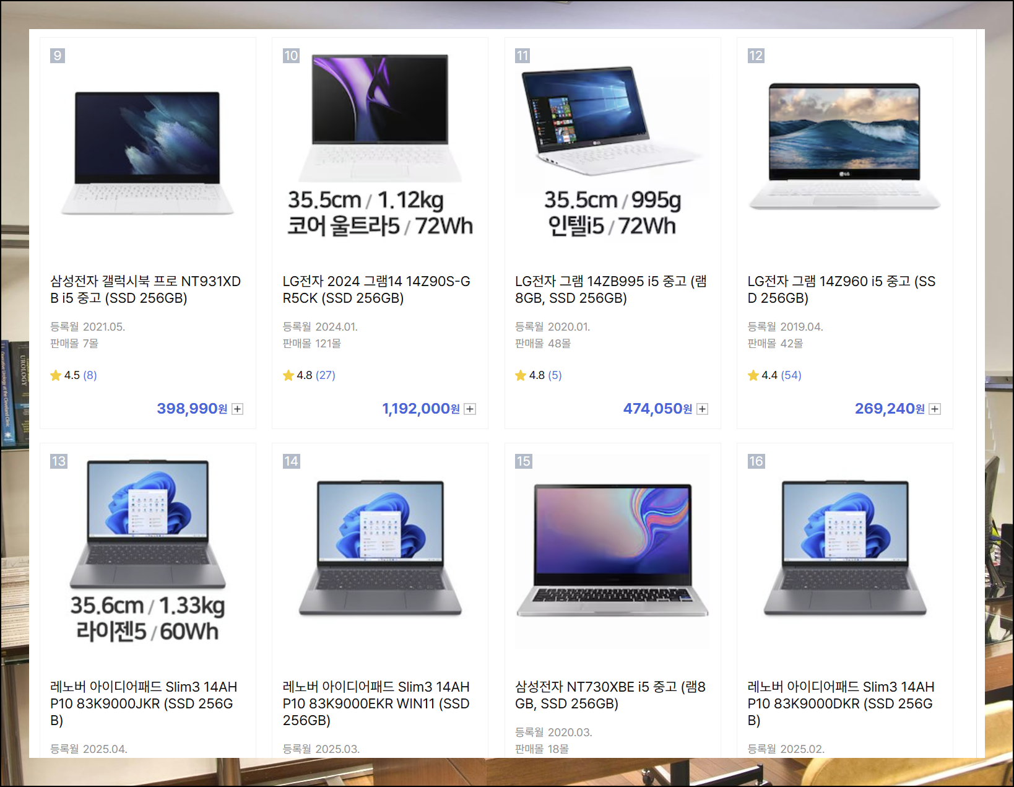Open the LG Gram 14ZB995 product image
The width and height of the screenshot is (1014, 787).
(613, 146)
